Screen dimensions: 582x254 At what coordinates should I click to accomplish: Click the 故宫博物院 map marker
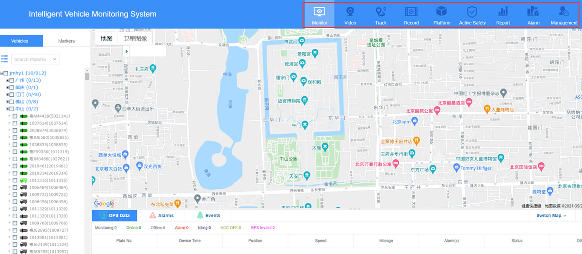(305, 101)
